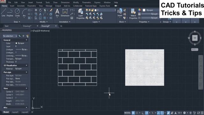Click the layer color swatch in Layers dropdown
Viewport: 204px width, 115px height.
[x=96, y=10]
